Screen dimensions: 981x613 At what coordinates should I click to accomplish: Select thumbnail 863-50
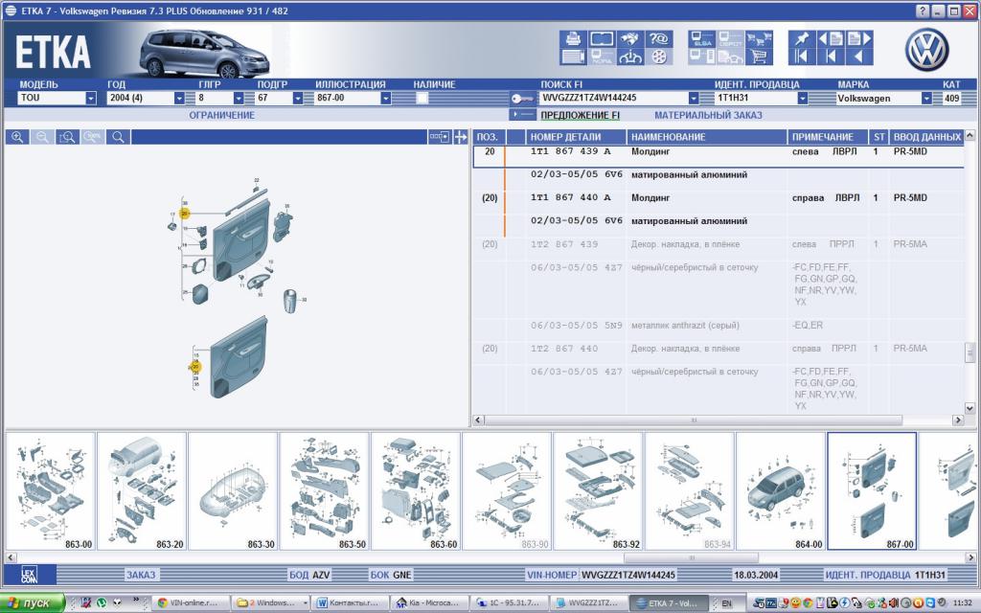[x=324, y=491]
